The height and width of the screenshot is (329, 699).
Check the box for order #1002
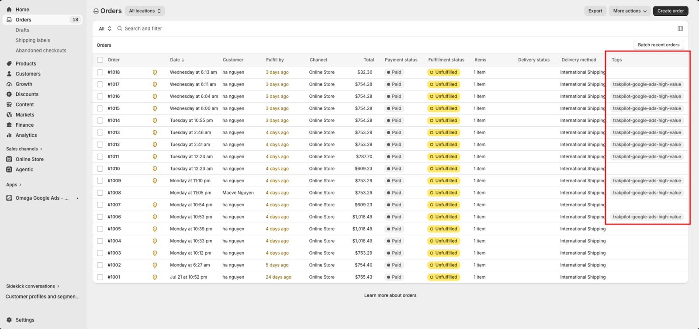pyautogui.click(x=100, y=265)
